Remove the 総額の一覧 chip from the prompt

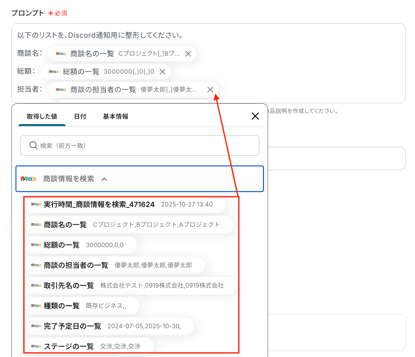(x=163, y=72)
